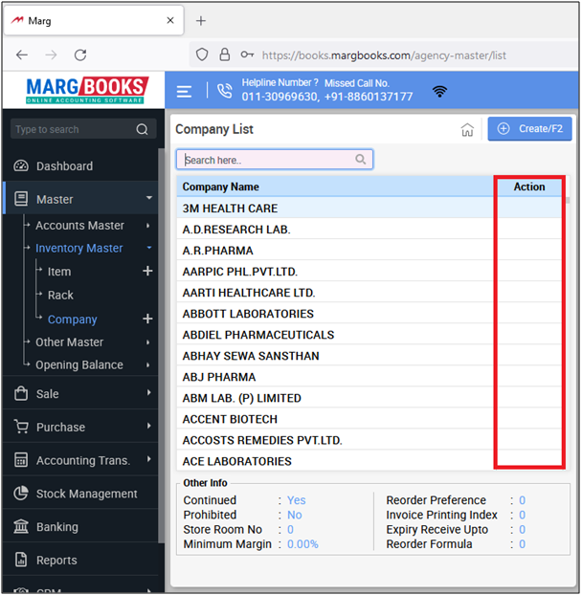This screenshot has width=582, height=595.
Task: Click the phone helpline icon
Action: [224, 91]
